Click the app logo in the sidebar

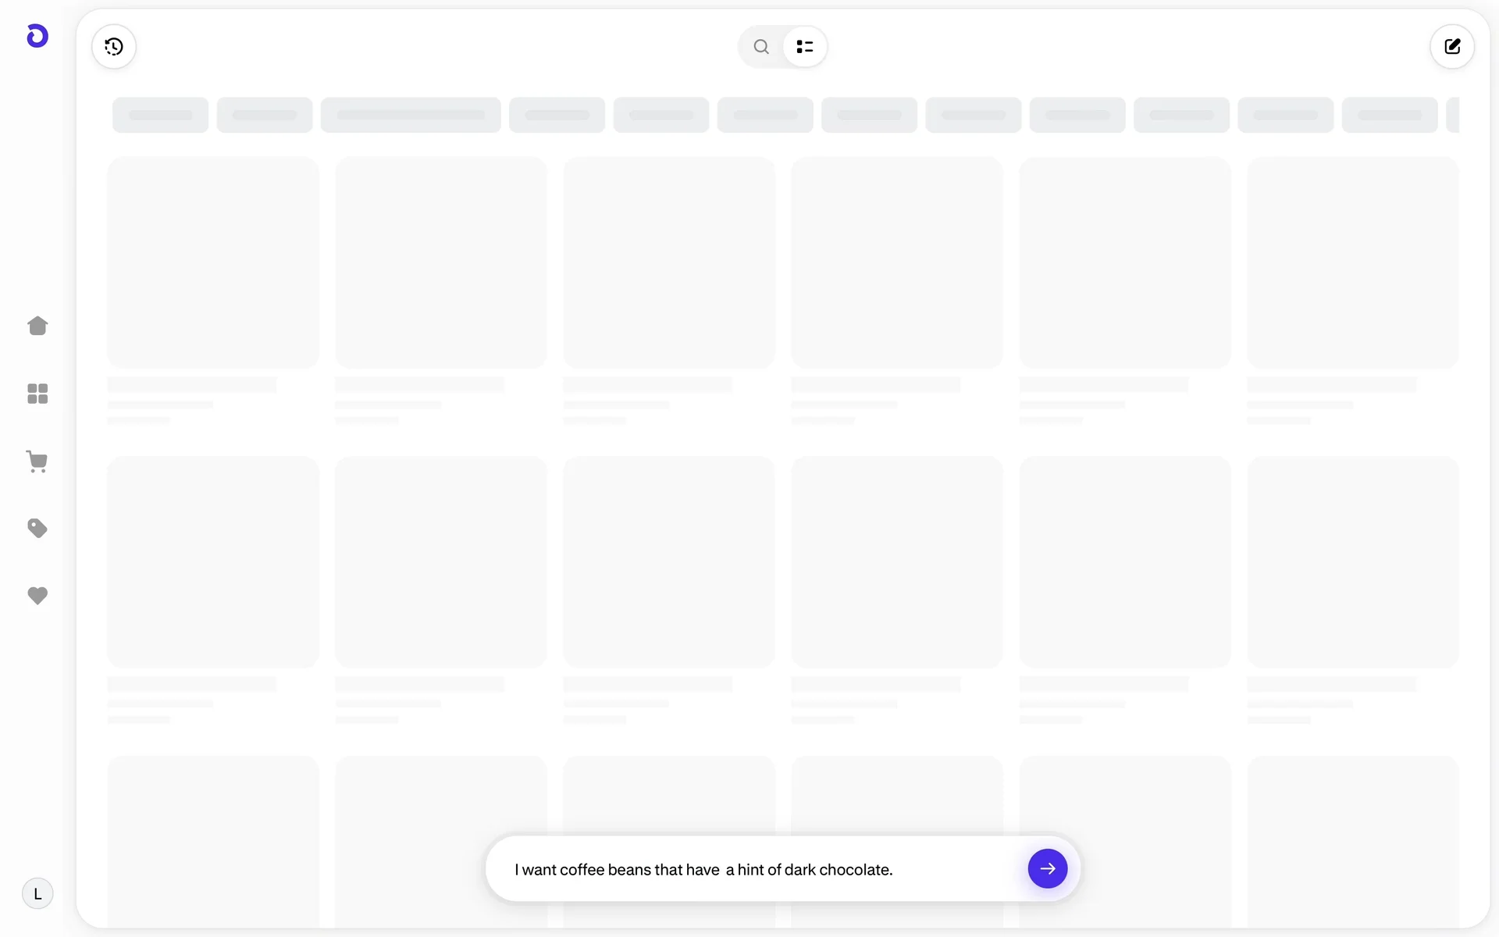coord(37,36)
